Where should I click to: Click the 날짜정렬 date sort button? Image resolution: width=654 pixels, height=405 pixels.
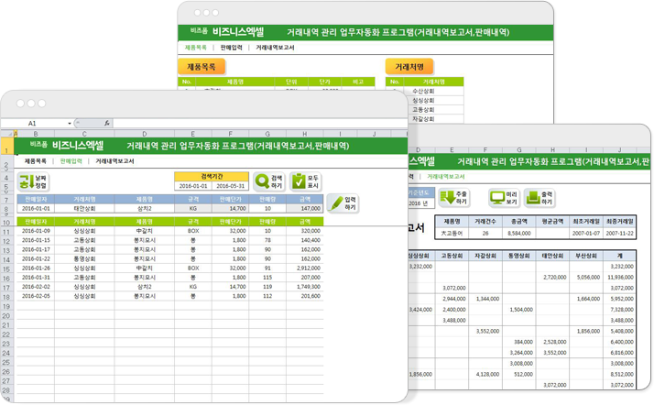[x=33, y=181]
